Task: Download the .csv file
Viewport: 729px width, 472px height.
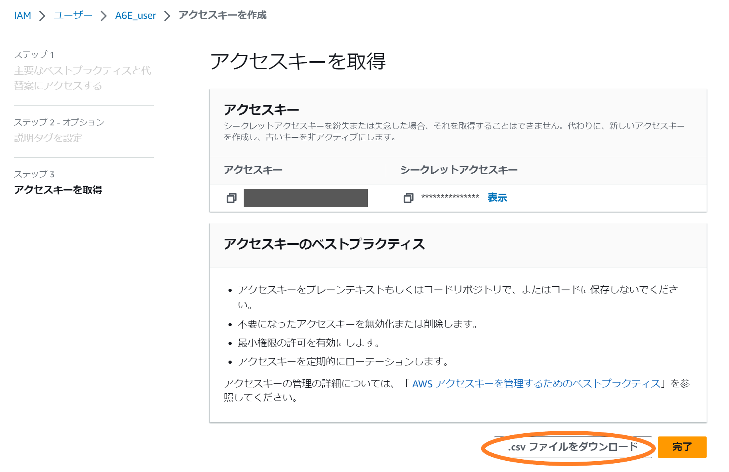Action: (x=572, y=447)
